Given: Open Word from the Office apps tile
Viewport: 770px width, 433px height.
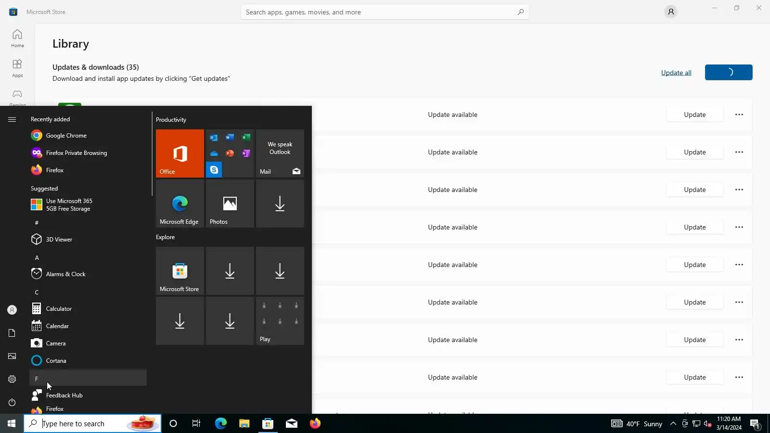Looking at the screenshot, I should click(230, 138).
